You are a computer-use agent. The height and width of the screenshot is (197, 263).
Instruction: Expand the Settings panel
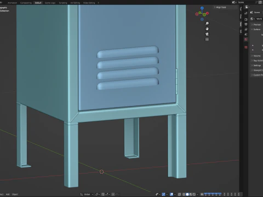(x=256, y=65)
